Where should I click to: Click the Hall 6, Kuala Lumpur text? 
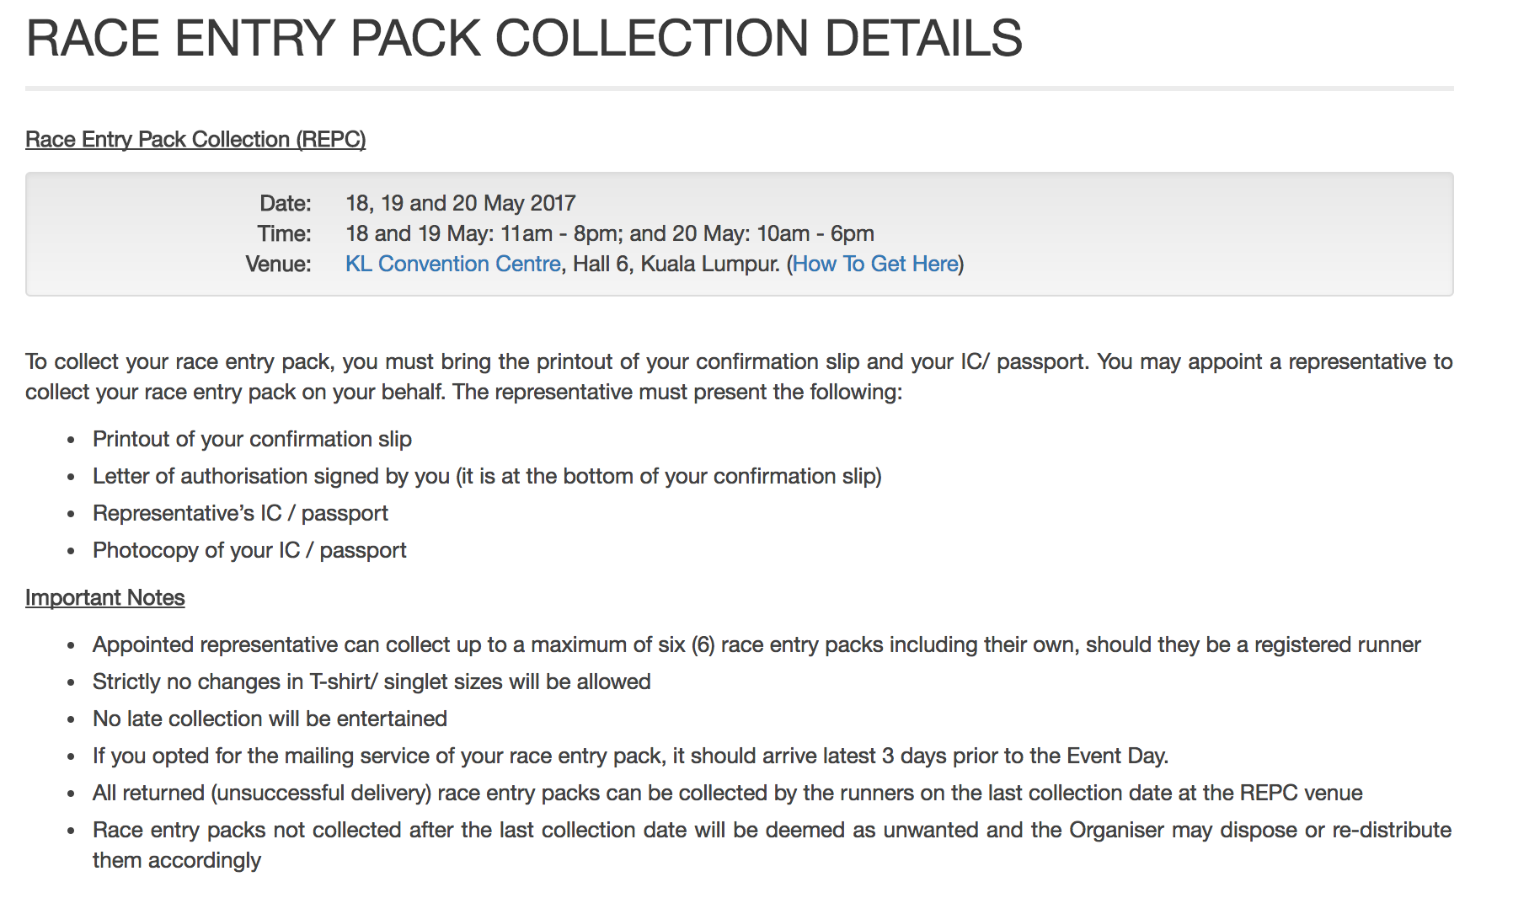pyautogui.click(x=676, y=264)
